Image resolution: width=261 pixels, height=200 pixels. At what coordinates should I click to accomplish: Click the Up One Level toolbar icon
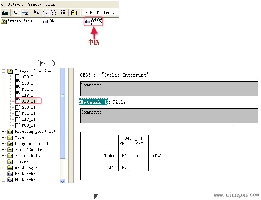click(74, 13)
